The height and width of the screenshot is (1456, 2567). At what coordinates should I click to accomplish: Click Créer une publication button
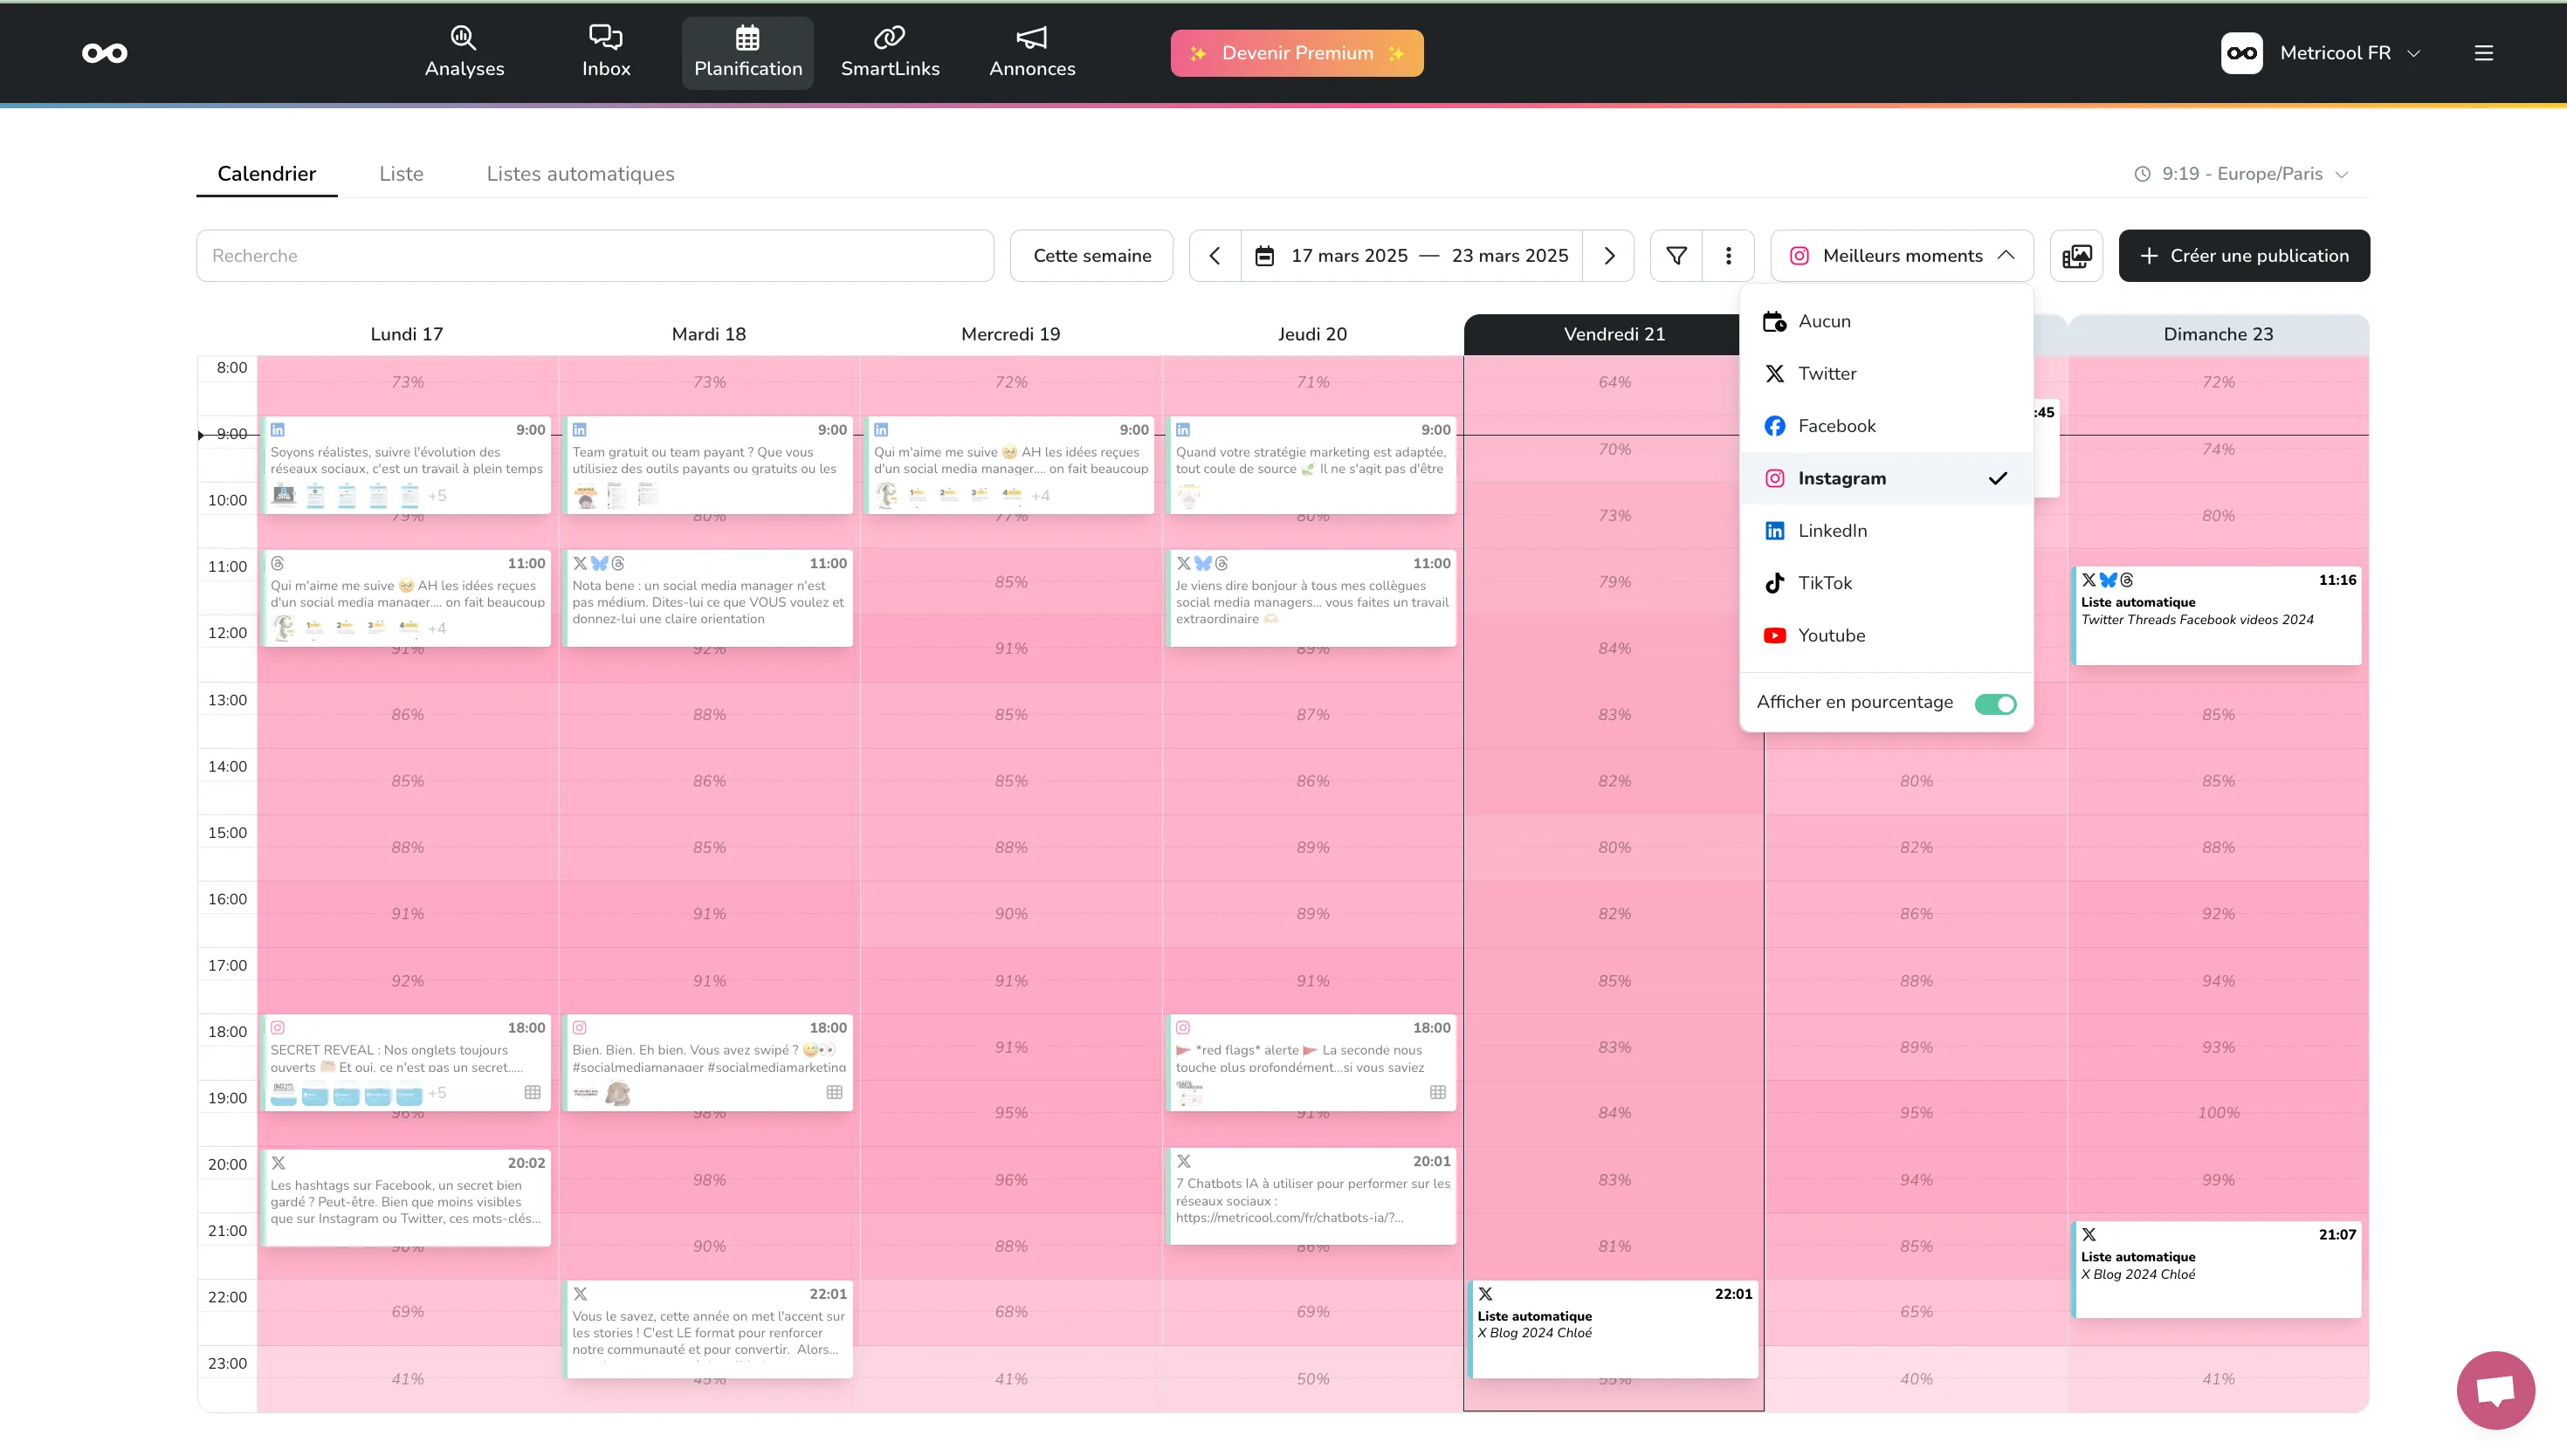[x=2243, y=256]
